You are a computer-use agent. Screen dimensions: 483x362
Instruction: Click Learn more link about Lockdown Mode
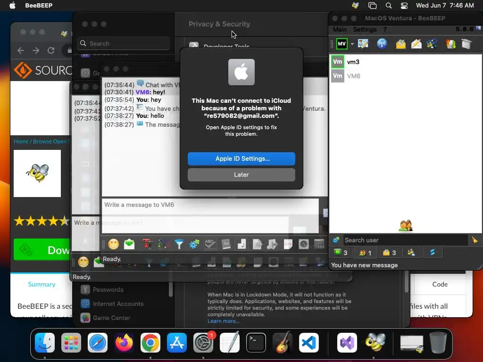pos(223,321)
